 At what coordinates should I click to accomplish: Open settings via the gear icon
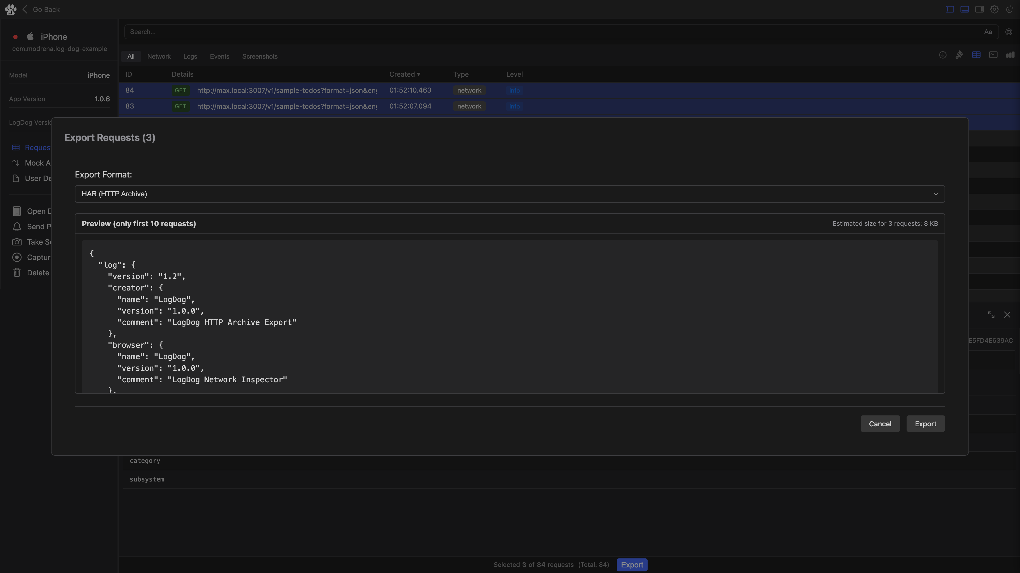(x=994, y=9)
